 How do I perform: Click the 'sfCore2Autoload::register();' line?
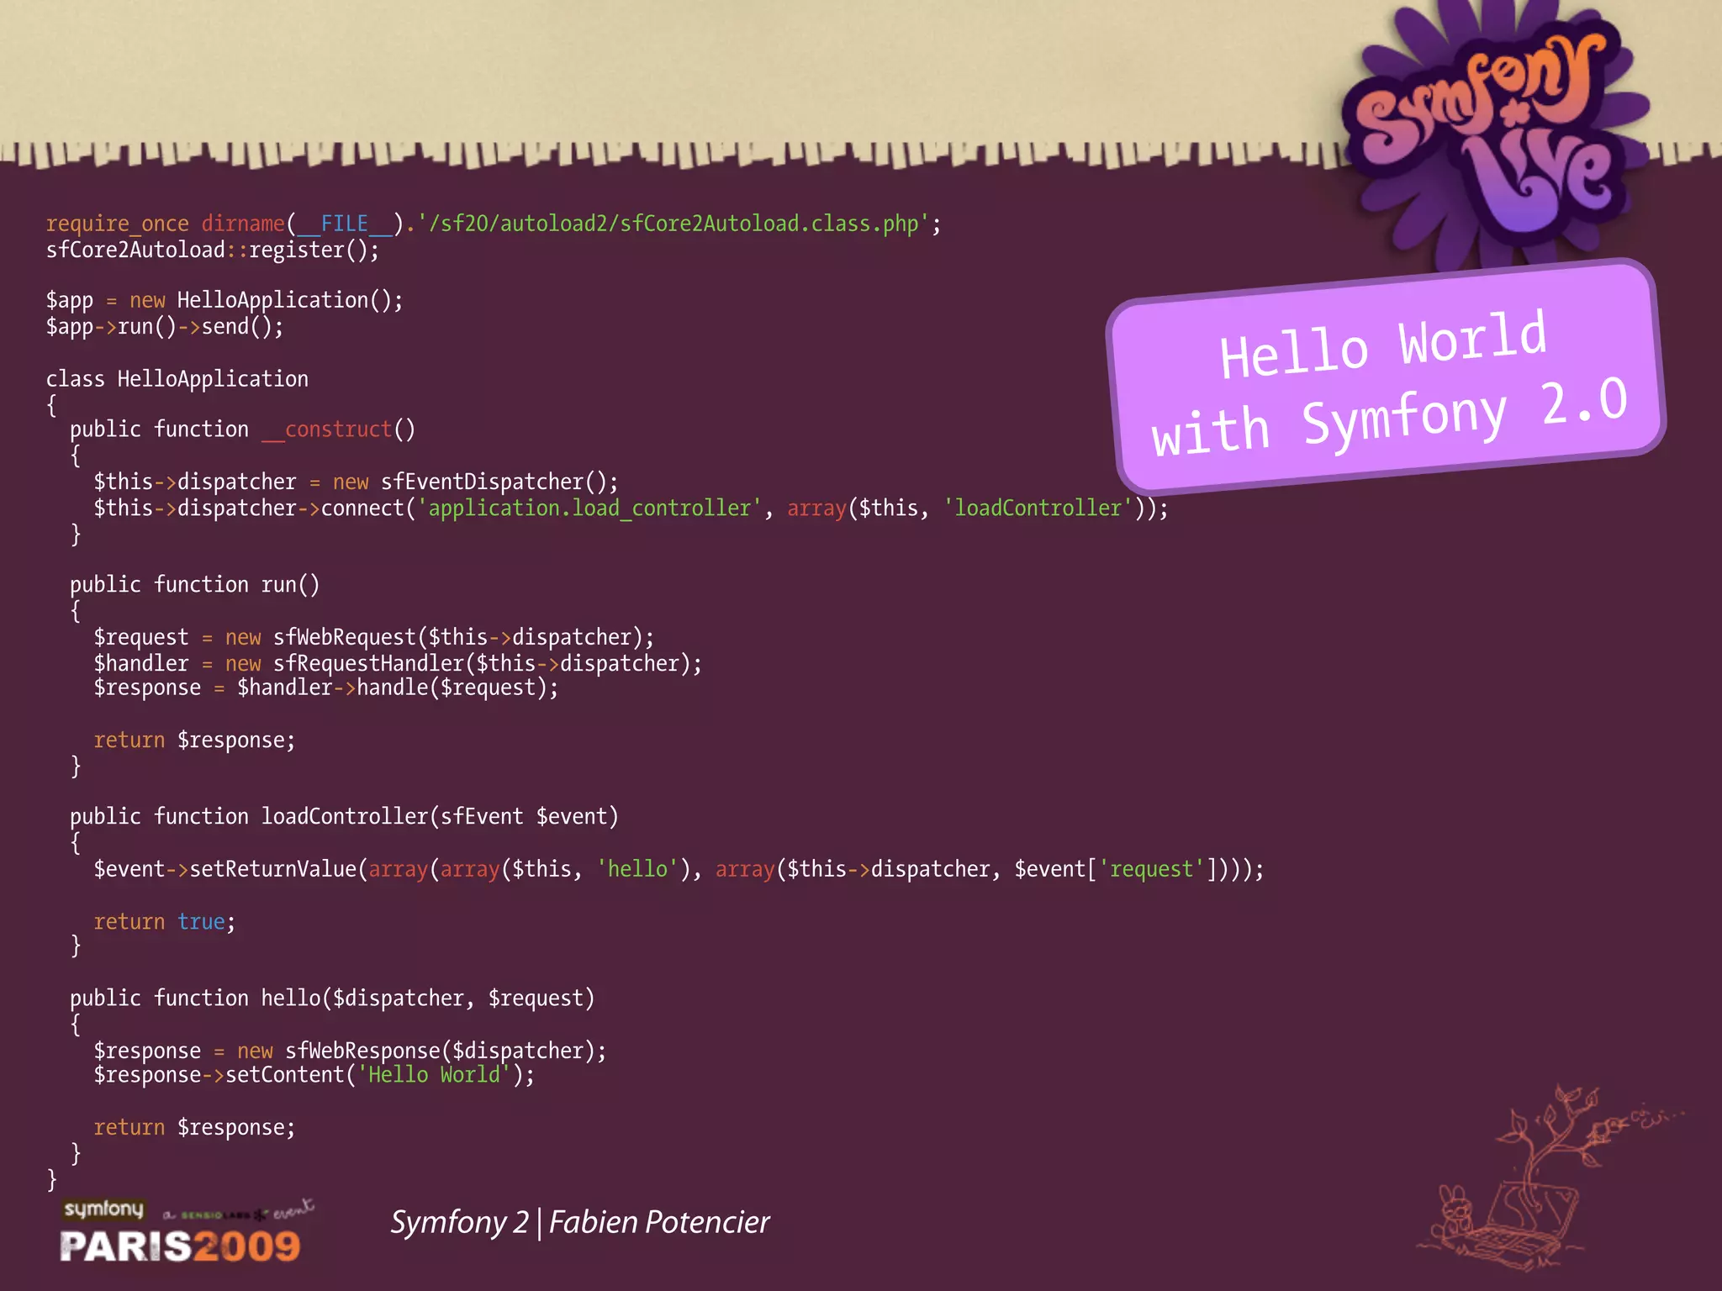pyautogui.click(x=213, y=250)
